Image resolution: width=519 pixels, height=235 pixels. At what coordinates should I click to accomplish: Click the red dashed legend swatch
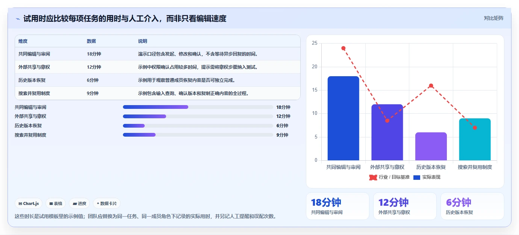[x=373, y=177]
